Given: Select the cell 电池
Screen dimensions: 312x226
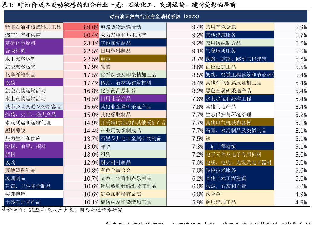Looking at the screenshot, I should coord(133,59).
